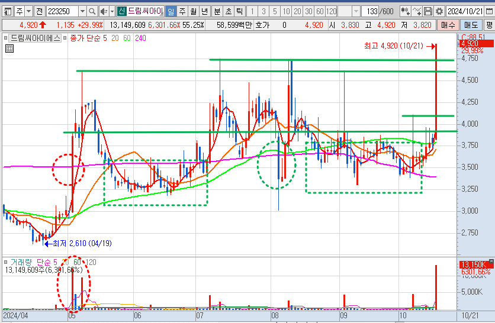Switch to 년 yearly chart period
The height and width of the screenshot is (323, 495).
click(204, 12)
